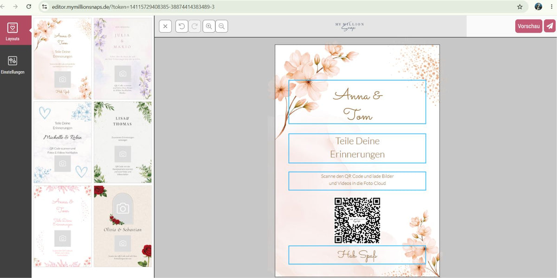Zoom in on the canvas
The image size is (557, 278).
click(209, 26)
